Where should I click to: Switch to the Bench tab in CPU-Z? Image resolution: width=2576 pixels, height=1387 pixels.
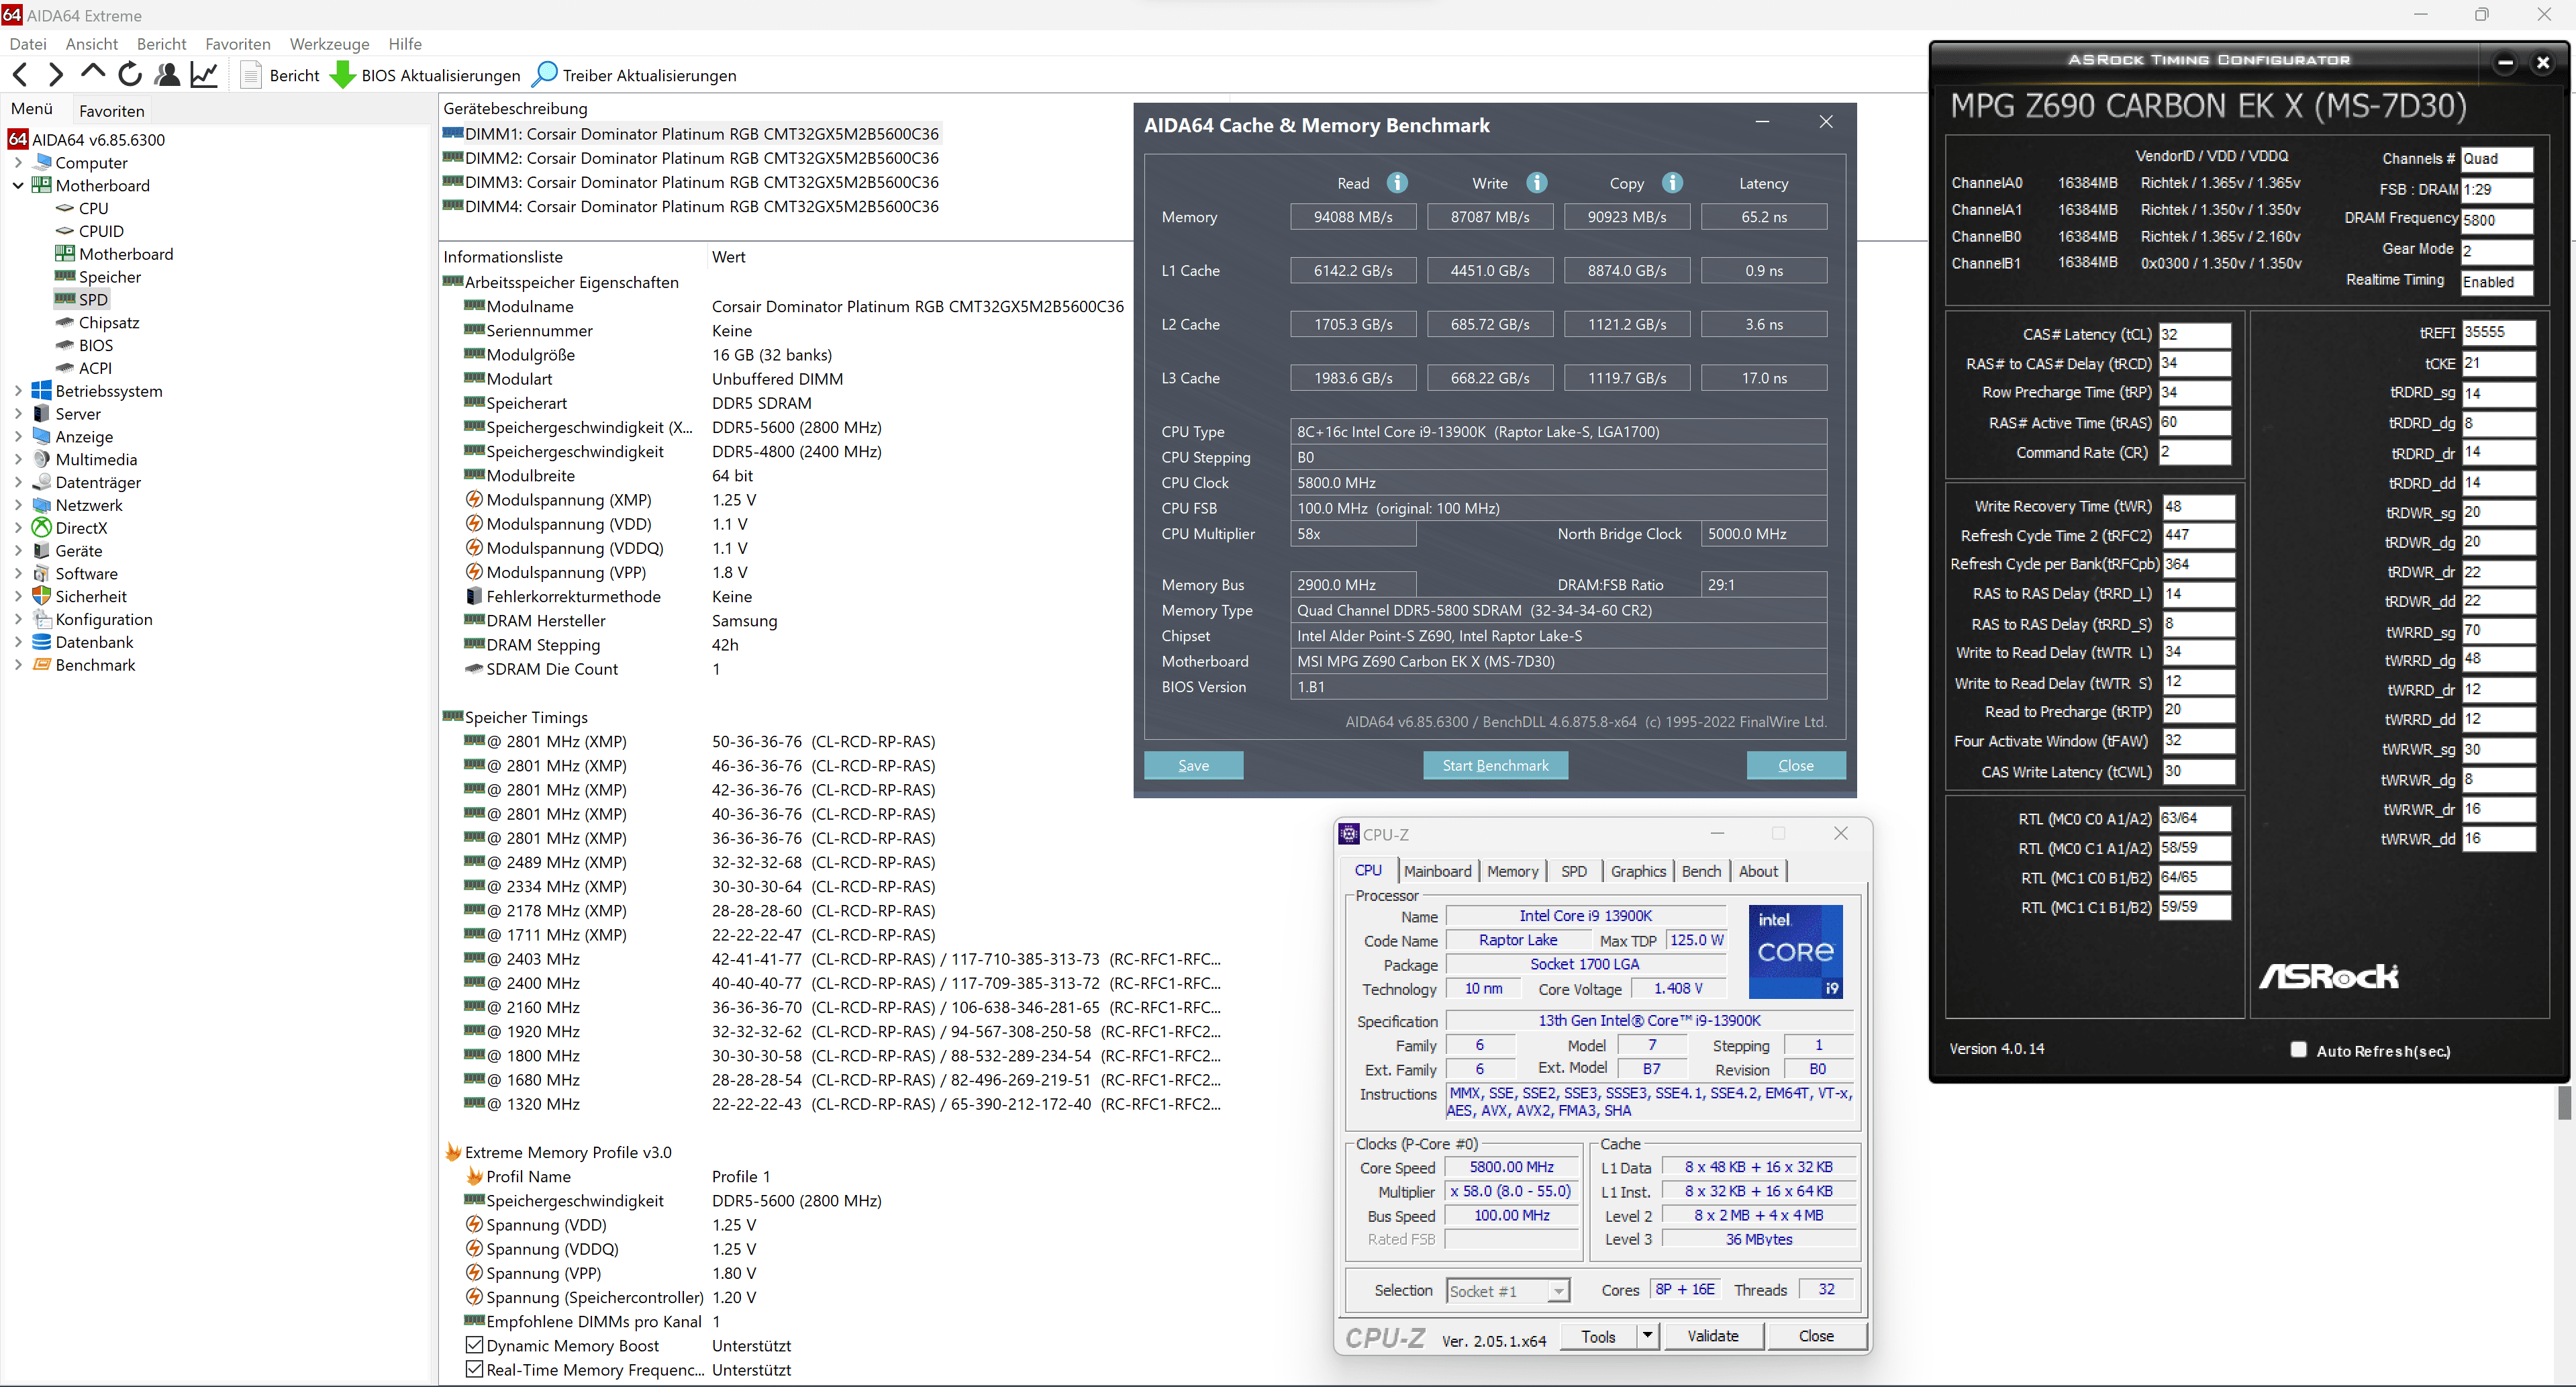coord(1701,871)
